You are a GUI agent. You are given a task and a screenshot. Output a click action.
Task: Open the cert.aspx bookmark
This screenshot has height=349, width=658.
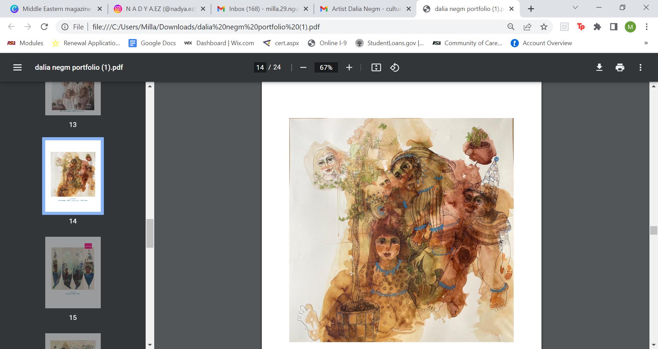281,43
